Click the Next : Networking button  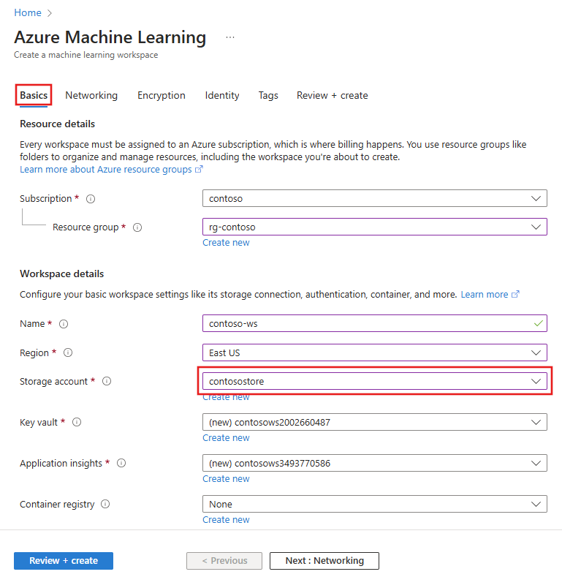point(324,560)
